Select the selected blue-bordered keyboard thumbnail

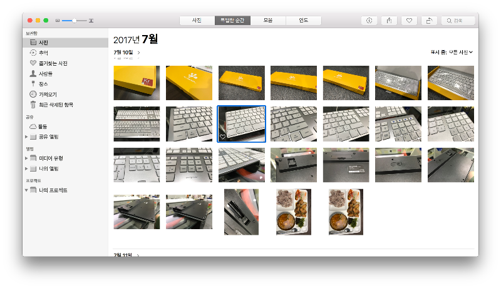[x=242, y=124]
